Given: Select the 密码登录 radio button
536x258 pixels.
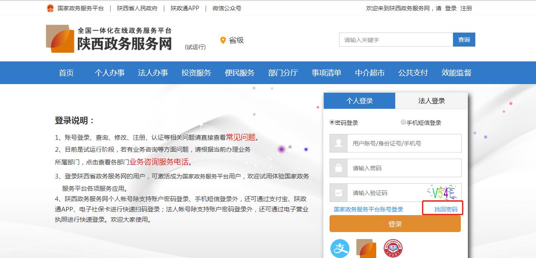Looking at the screenshot, I should [x=332, y=122].
